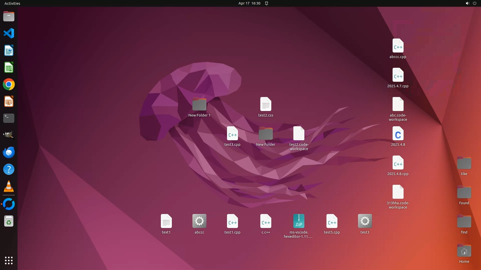
Task: Open the Trash in the dock
Action: click(9, 221)
